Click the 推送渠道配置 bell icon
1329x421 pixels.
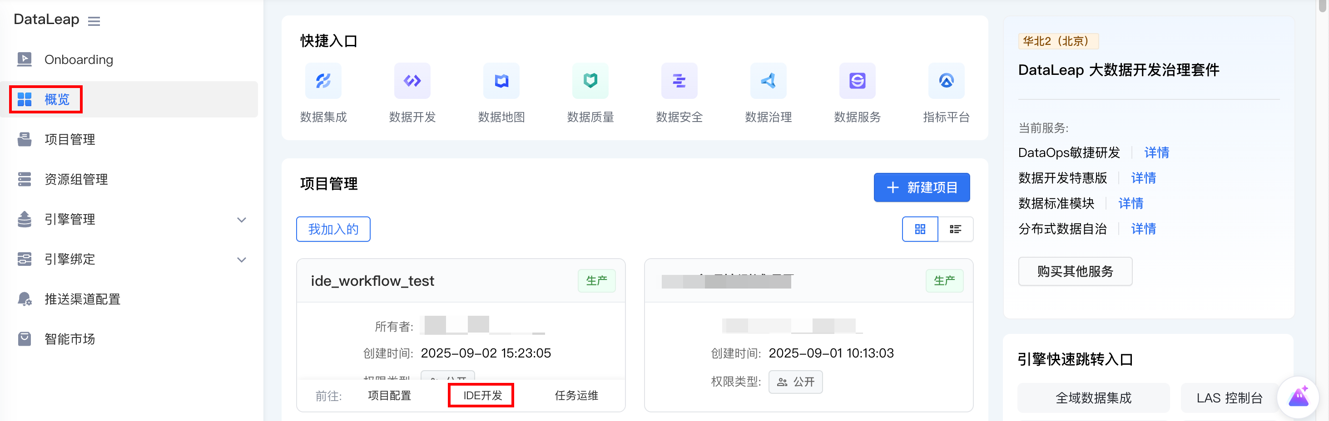24,299
